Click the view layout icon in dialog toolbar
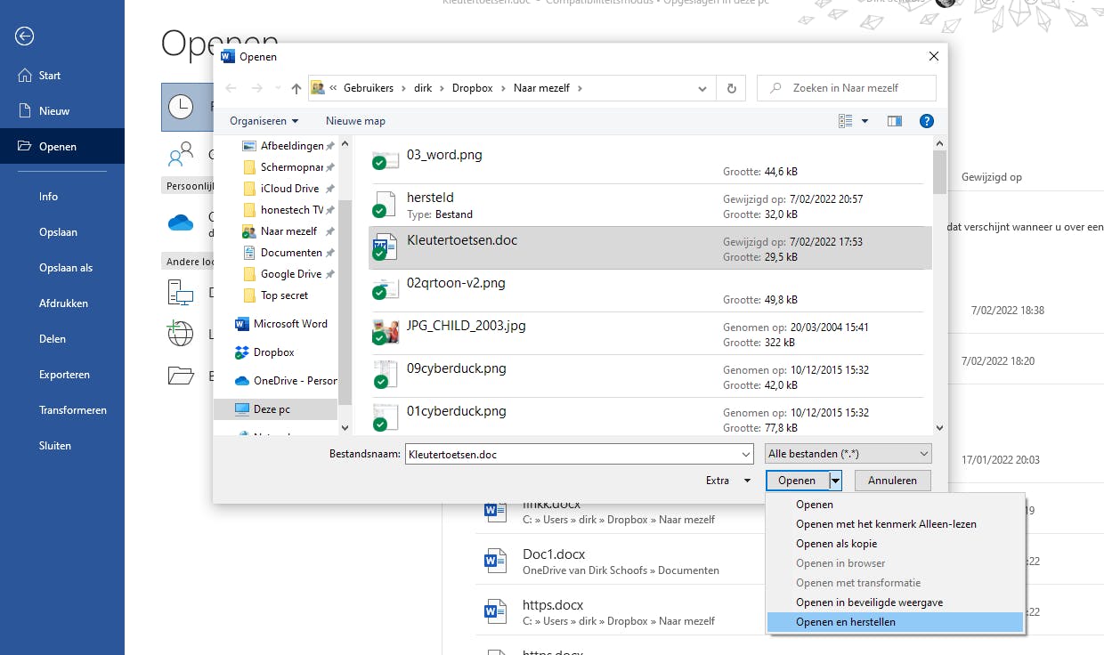Viewport: 1104px width, 655px height. click(x=846, y=121)
